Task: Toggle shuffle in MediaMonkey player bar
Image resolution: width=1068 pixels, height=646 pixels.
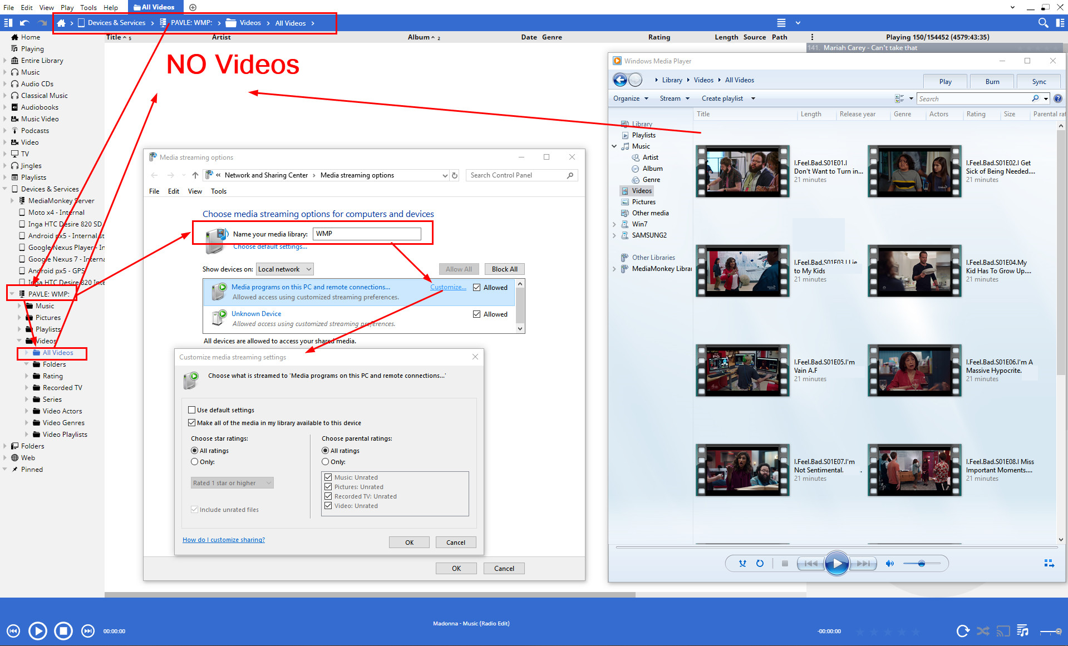Action: [x=983, y=631]
